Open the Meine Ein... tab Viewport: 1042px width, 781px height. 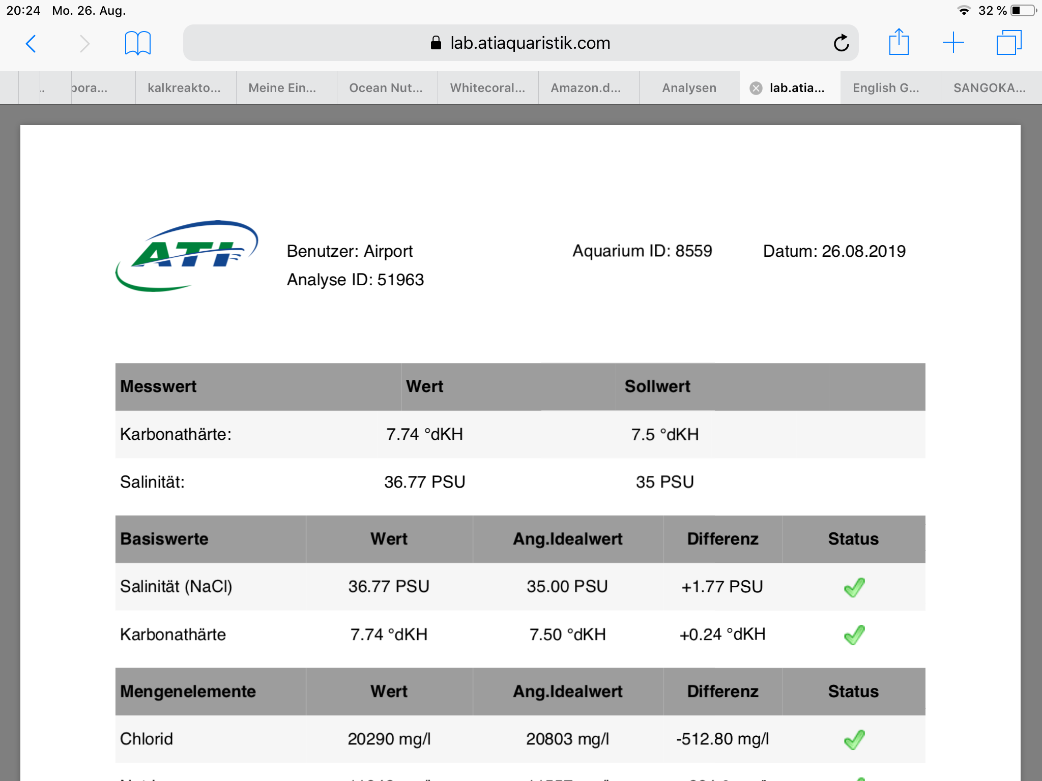282,88
